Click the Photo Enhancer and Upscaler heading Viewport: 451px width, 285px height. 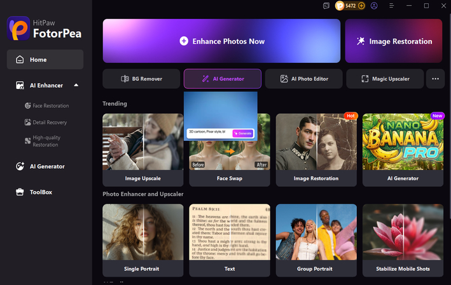point(143,194)
